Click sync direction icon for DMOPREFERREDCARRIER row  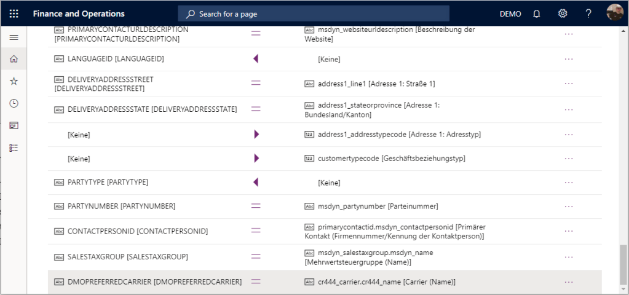pos(256,281)
